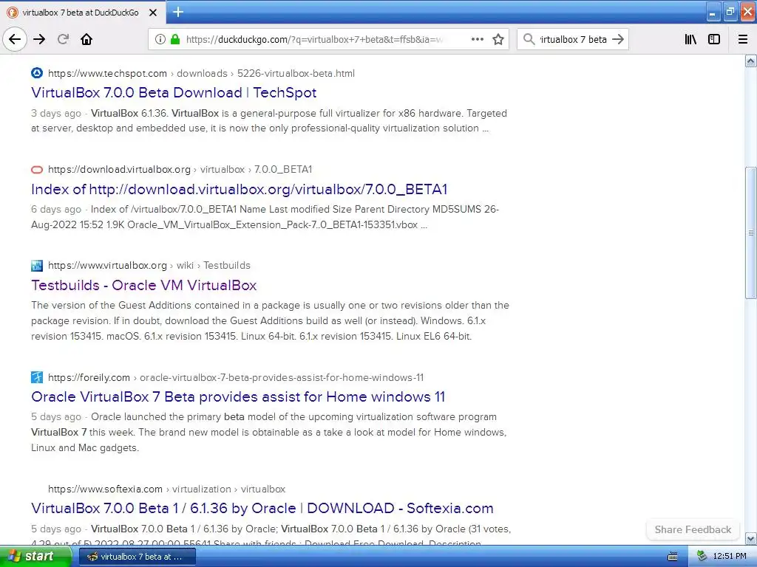Image resolution: width=757 pixels, height=567 pixels.
Task: Click the Share Feedback button
Action: (x=693, y=529)
